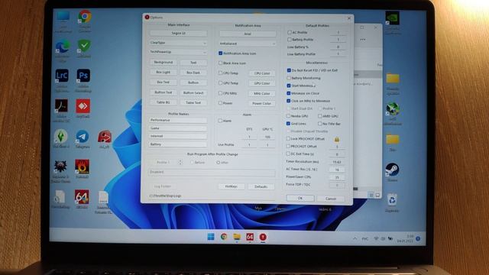This screenshot has width=489, height=275.
Task: Click the Power Color button
Action: tap(261, 103)
